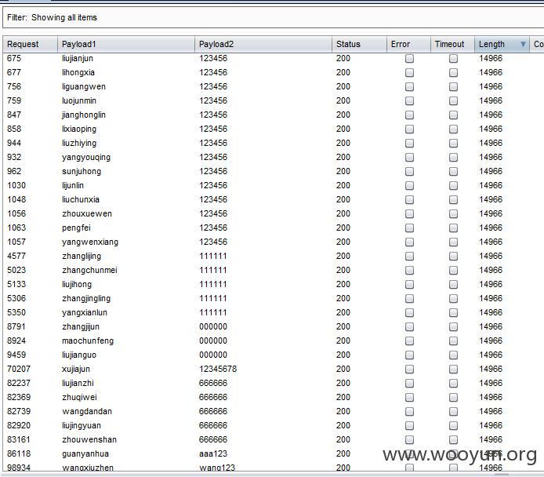
Task: Select the yangwenxiang payload cell
Action: (90, 242)
